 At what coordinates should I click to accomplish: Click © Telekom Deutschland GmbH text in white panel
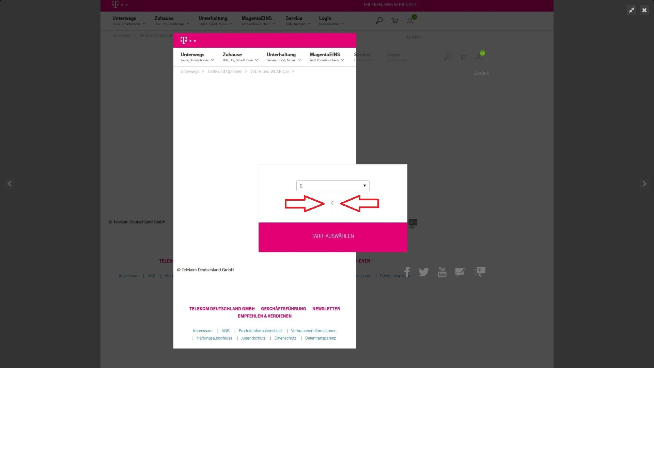(205, 270)
